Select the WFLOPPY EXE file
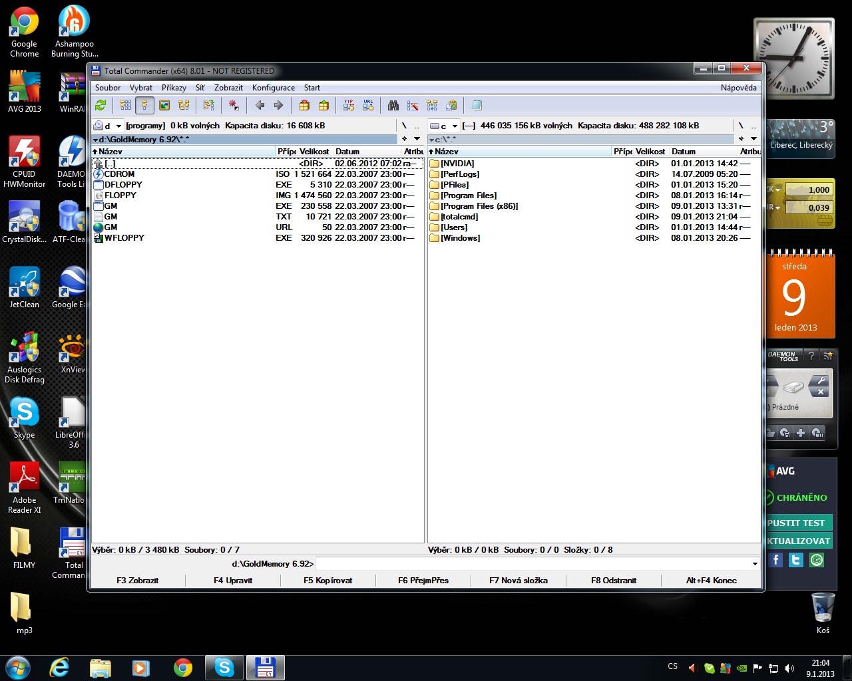The height and width of the screenshot is (681, 852). click(258, 238)
